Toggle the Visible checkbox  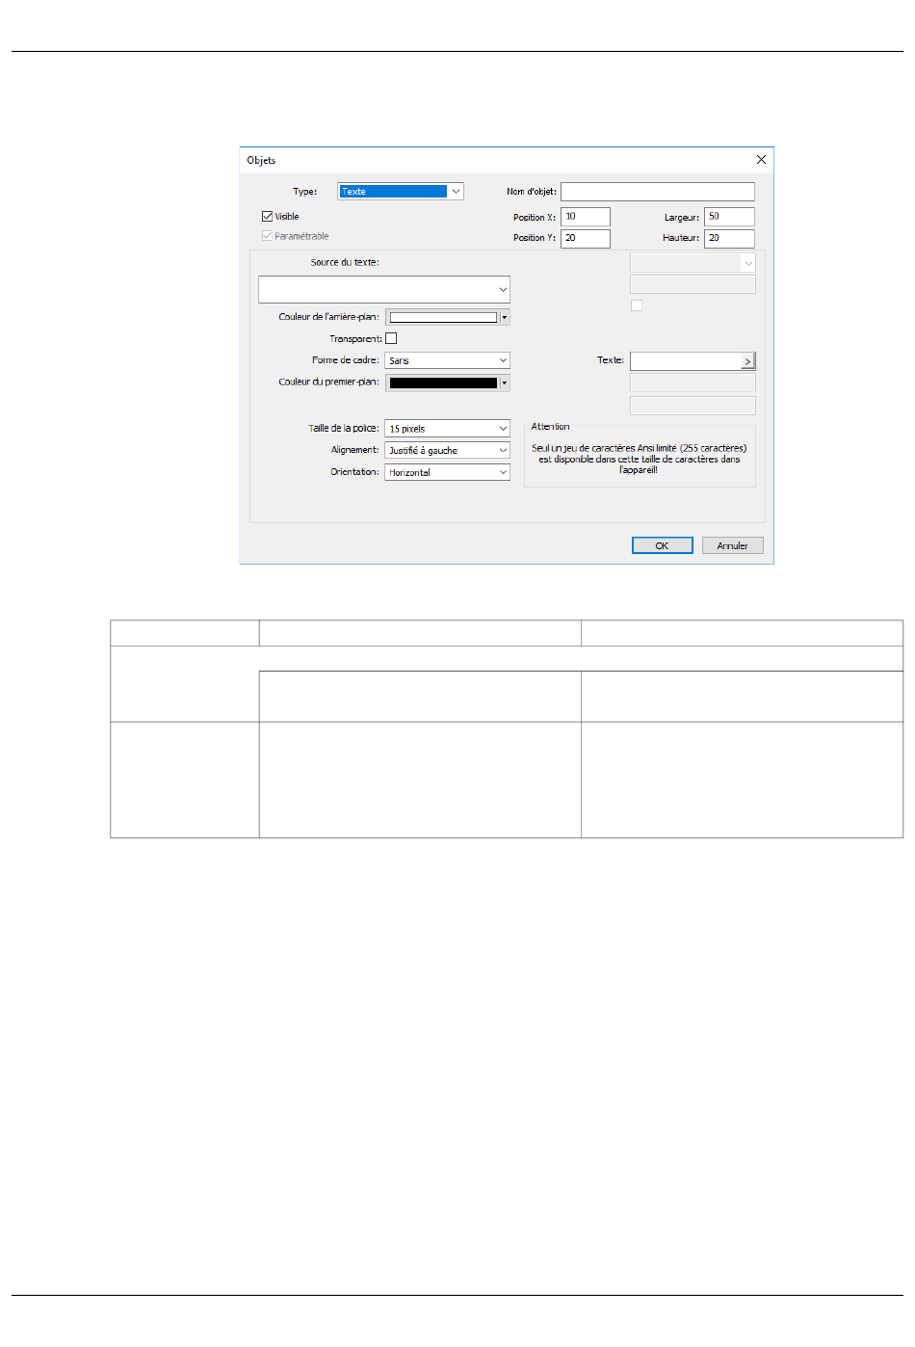point(267,217)
